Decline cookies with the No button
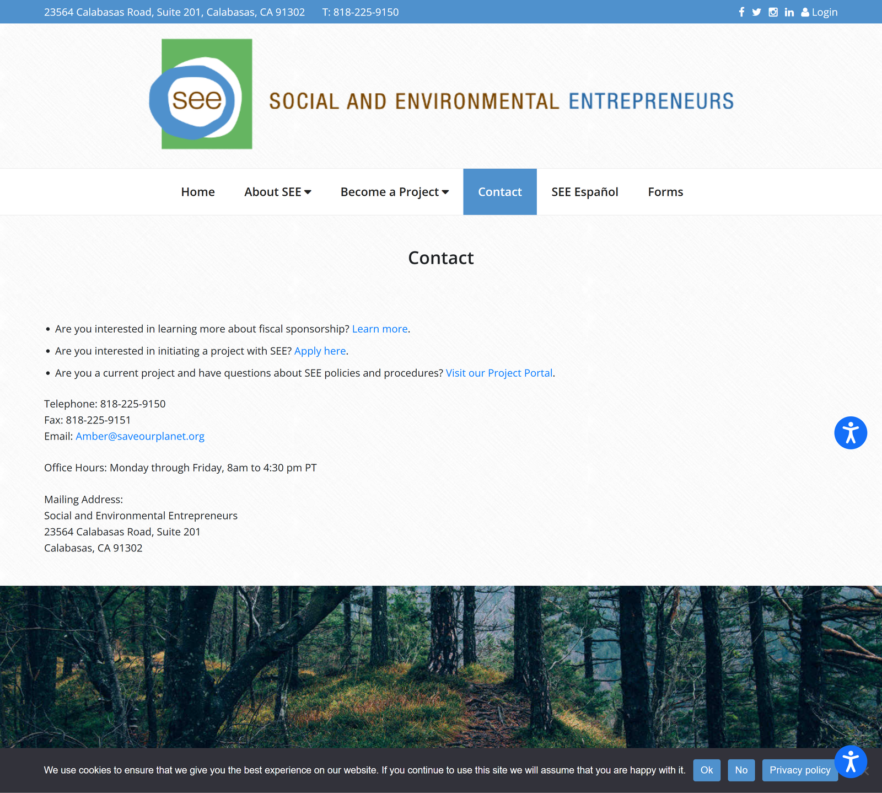The width and height of the screenshot is (882, 793). pyautogui.click(x=741, y=770)
